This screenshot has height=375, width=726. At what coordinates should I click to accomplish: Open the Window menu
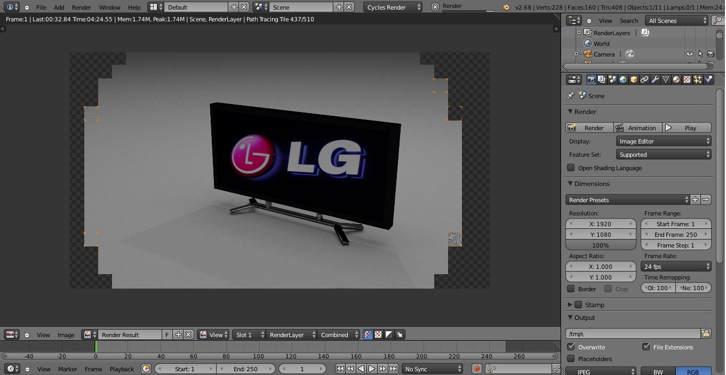[110, 7]
